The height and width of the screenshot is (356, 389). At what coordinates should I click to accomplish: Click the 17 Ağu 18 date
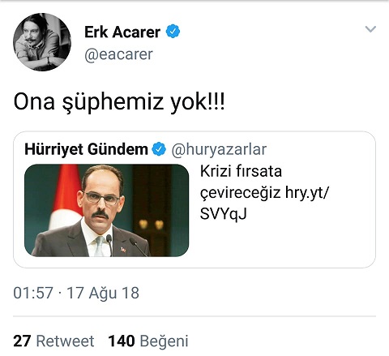[103, 293]
